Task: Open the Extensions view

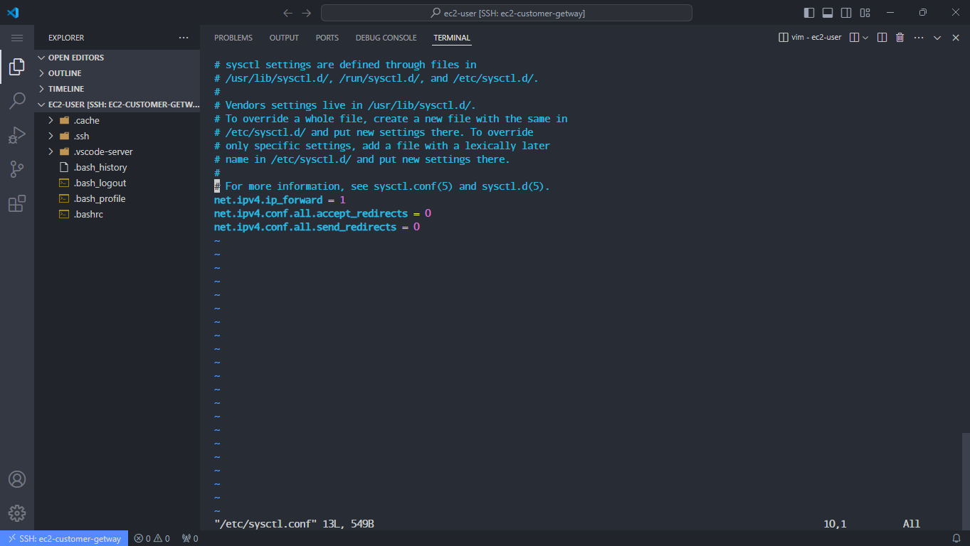Action: pyautogui.click(x=17, y=203)
